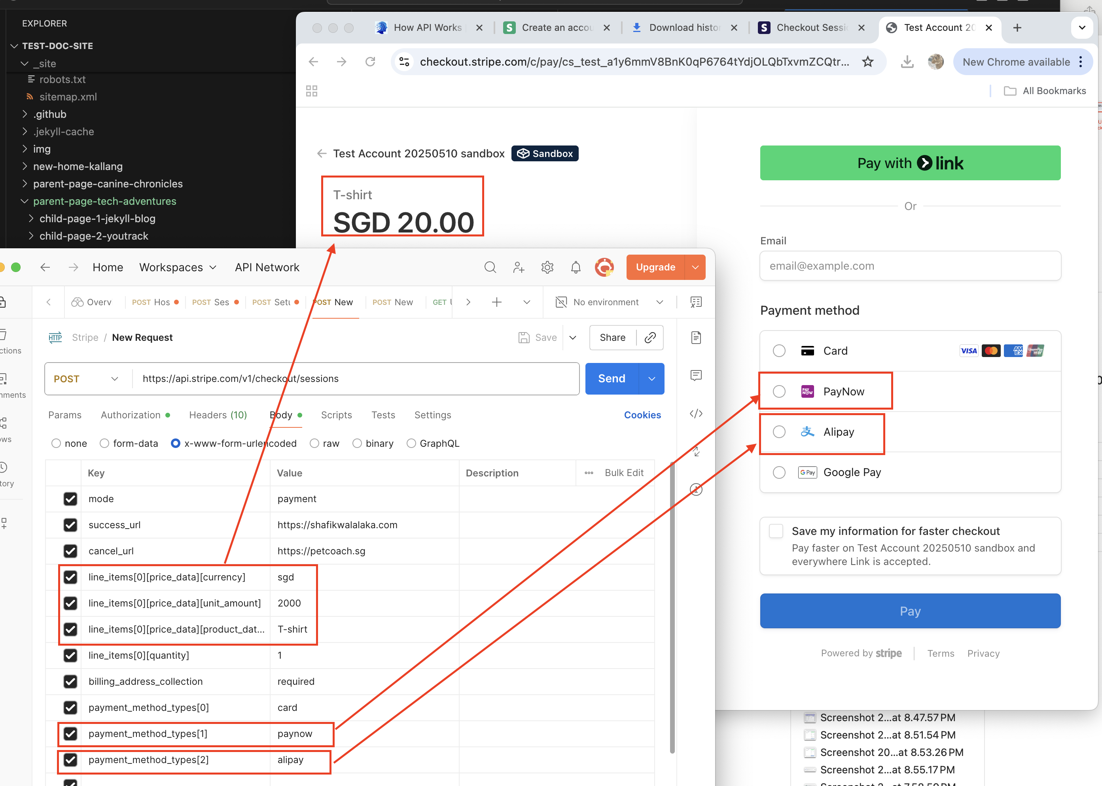Click the Pay with link button
Image resolution: width=1102 pixels, height=786 pixels.
click(910, 163)
